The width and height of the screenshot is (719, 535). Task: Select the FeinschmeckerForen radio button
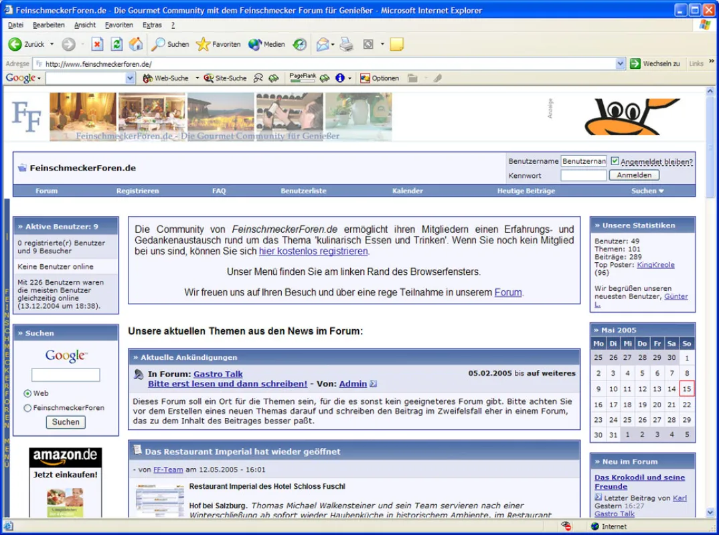click(27, 408)
